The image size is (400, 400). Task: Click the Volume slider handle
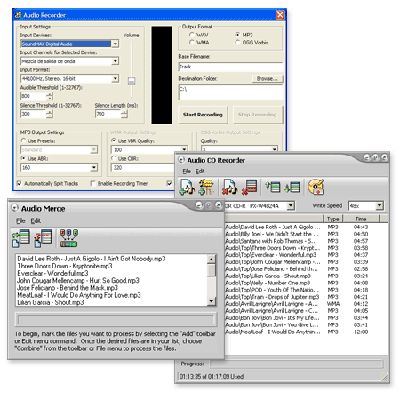click(x=132, y=81)
